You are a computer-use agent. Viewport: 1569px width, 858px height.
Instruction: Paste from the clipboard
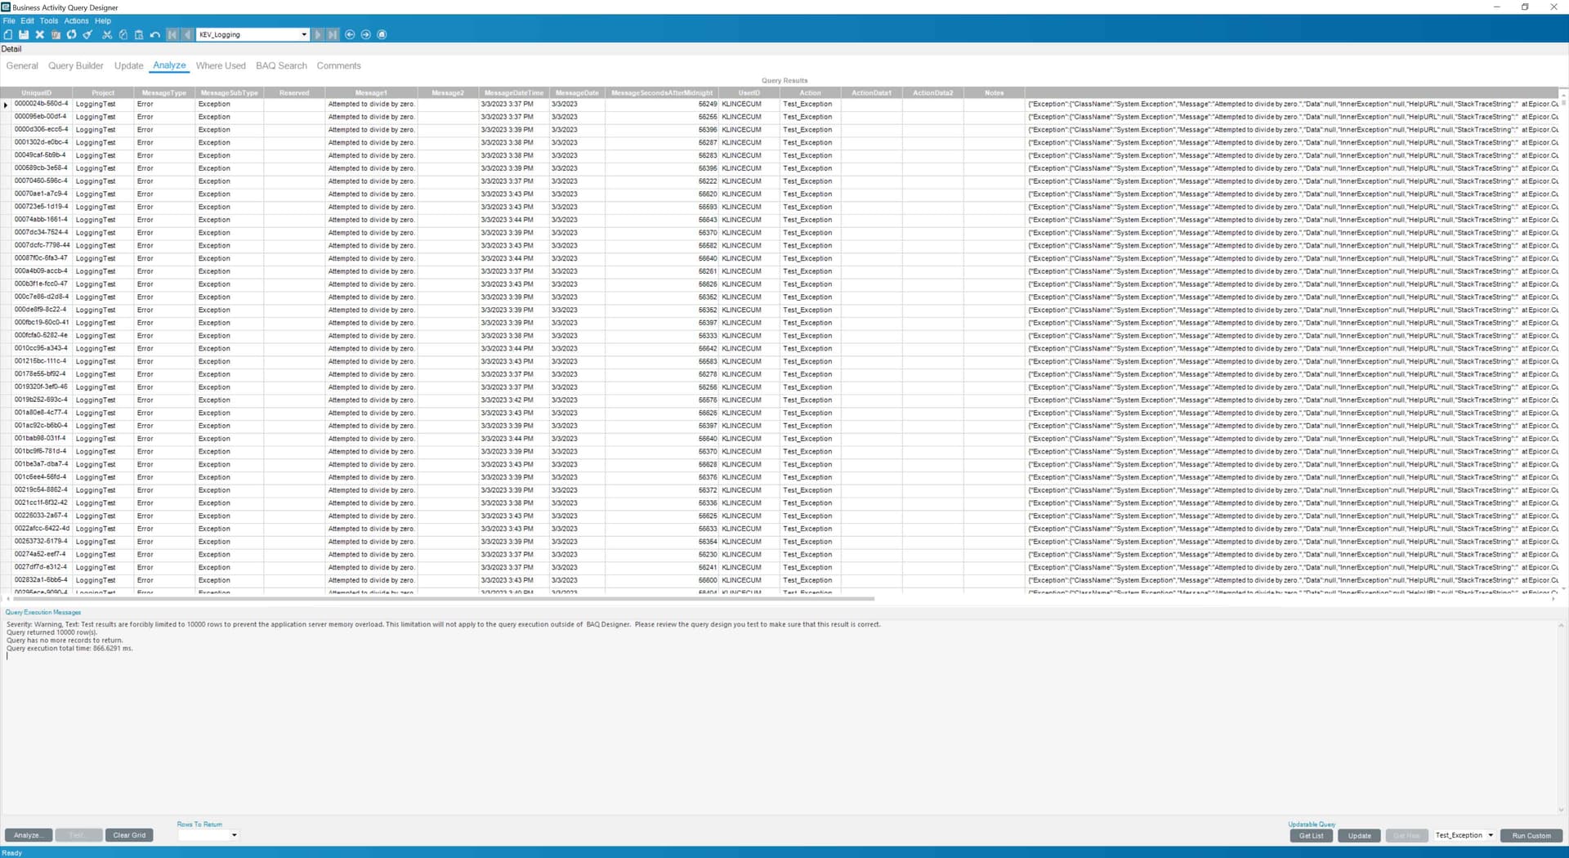139,34
